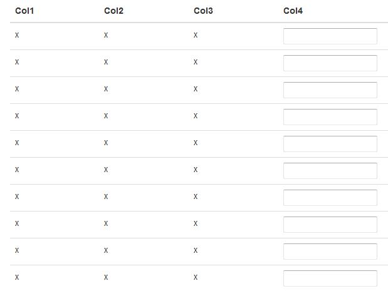Click the X in Col2 of the ninth row
Screen dimensions: 388x296
[x=106, y=251]
